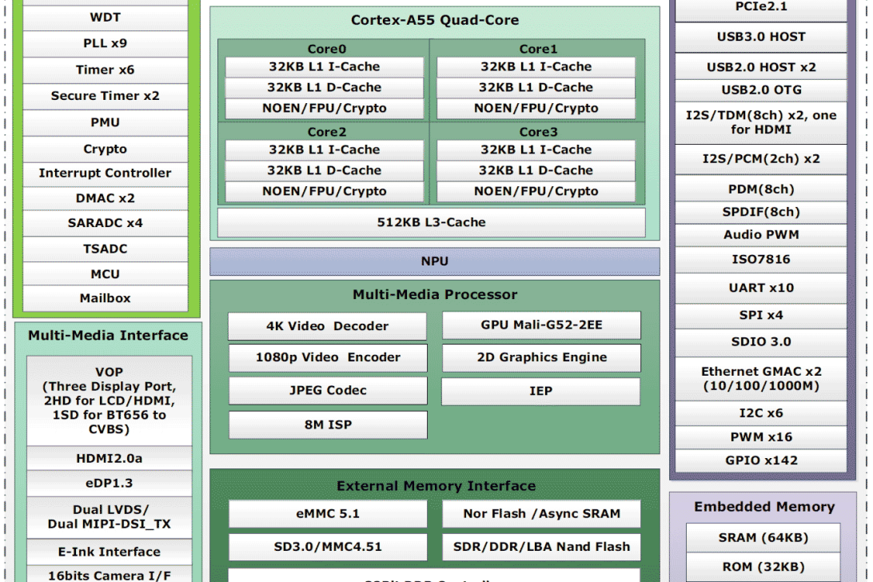Click the Secure Timer x2 box

tap(105, 96)
